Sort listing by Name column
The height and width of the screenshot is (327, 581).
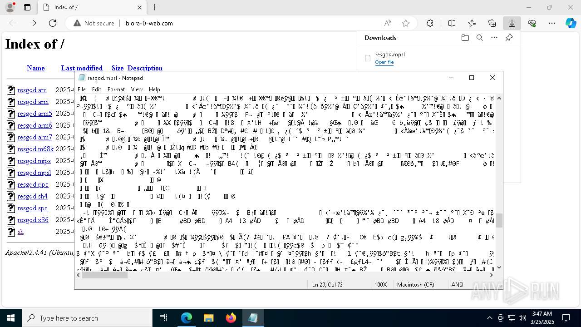coord(35,68)
